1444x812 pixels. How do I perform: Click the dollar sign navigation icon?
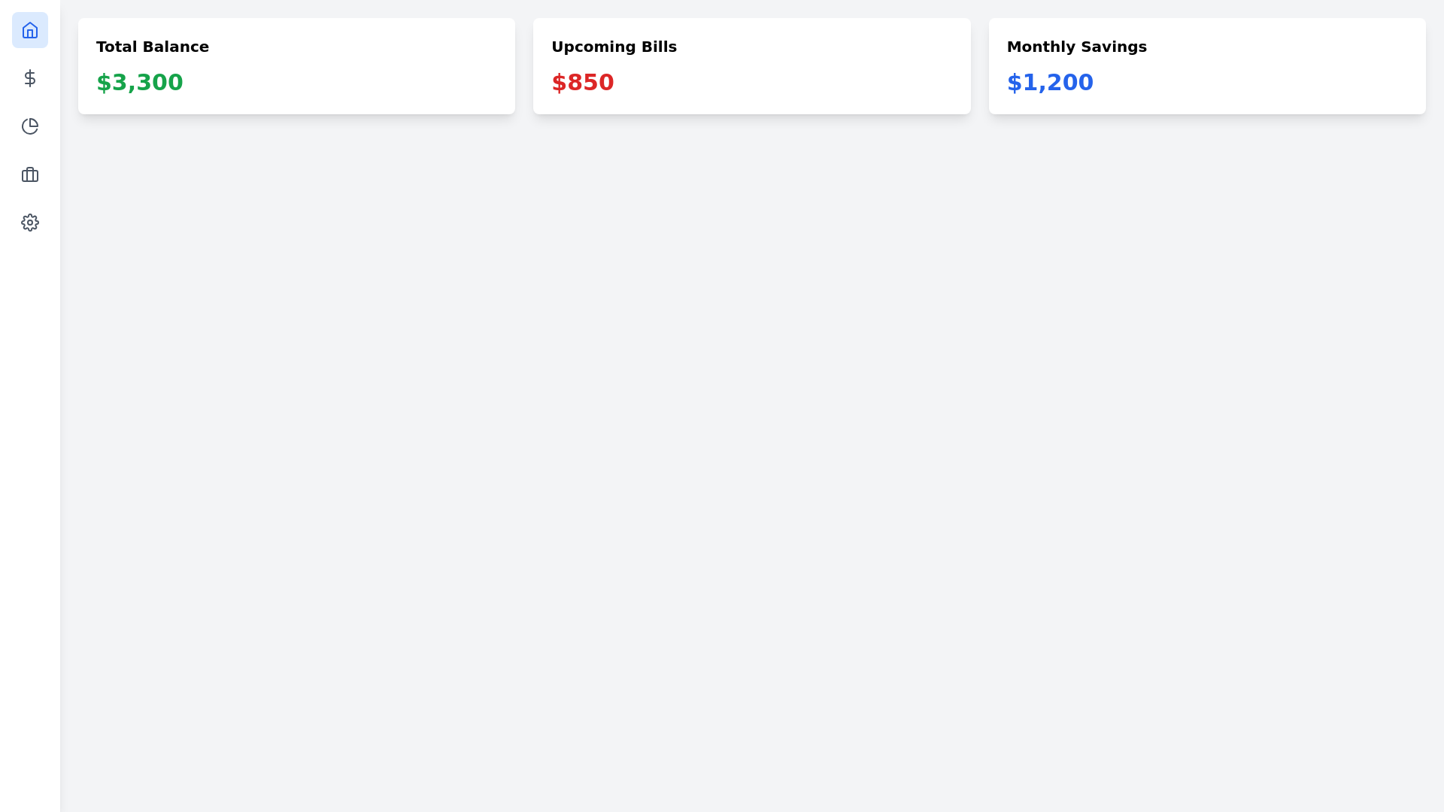point(30,78)
